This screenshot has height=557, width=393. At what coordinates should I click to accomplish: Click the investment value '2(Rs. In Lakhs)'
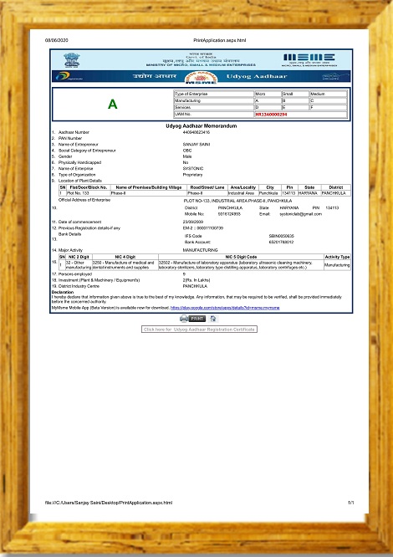196,280
